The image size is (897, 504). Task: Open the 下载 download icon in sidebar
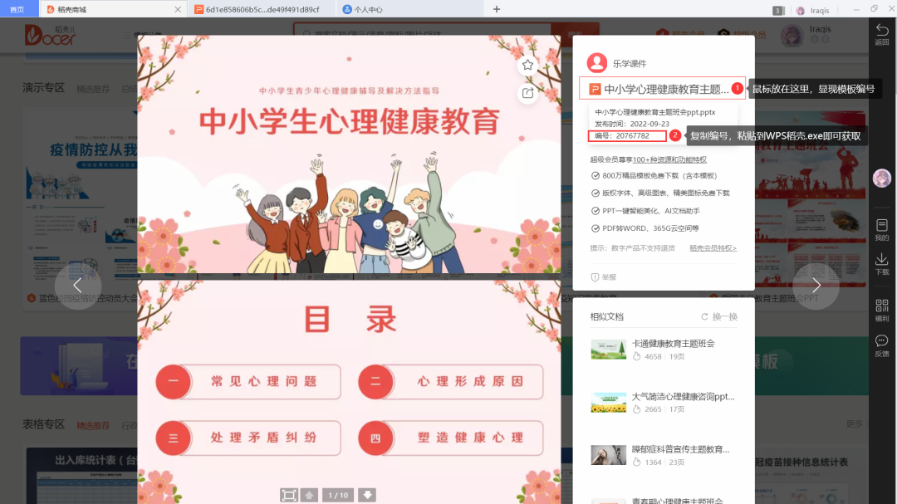click(881, 264)
